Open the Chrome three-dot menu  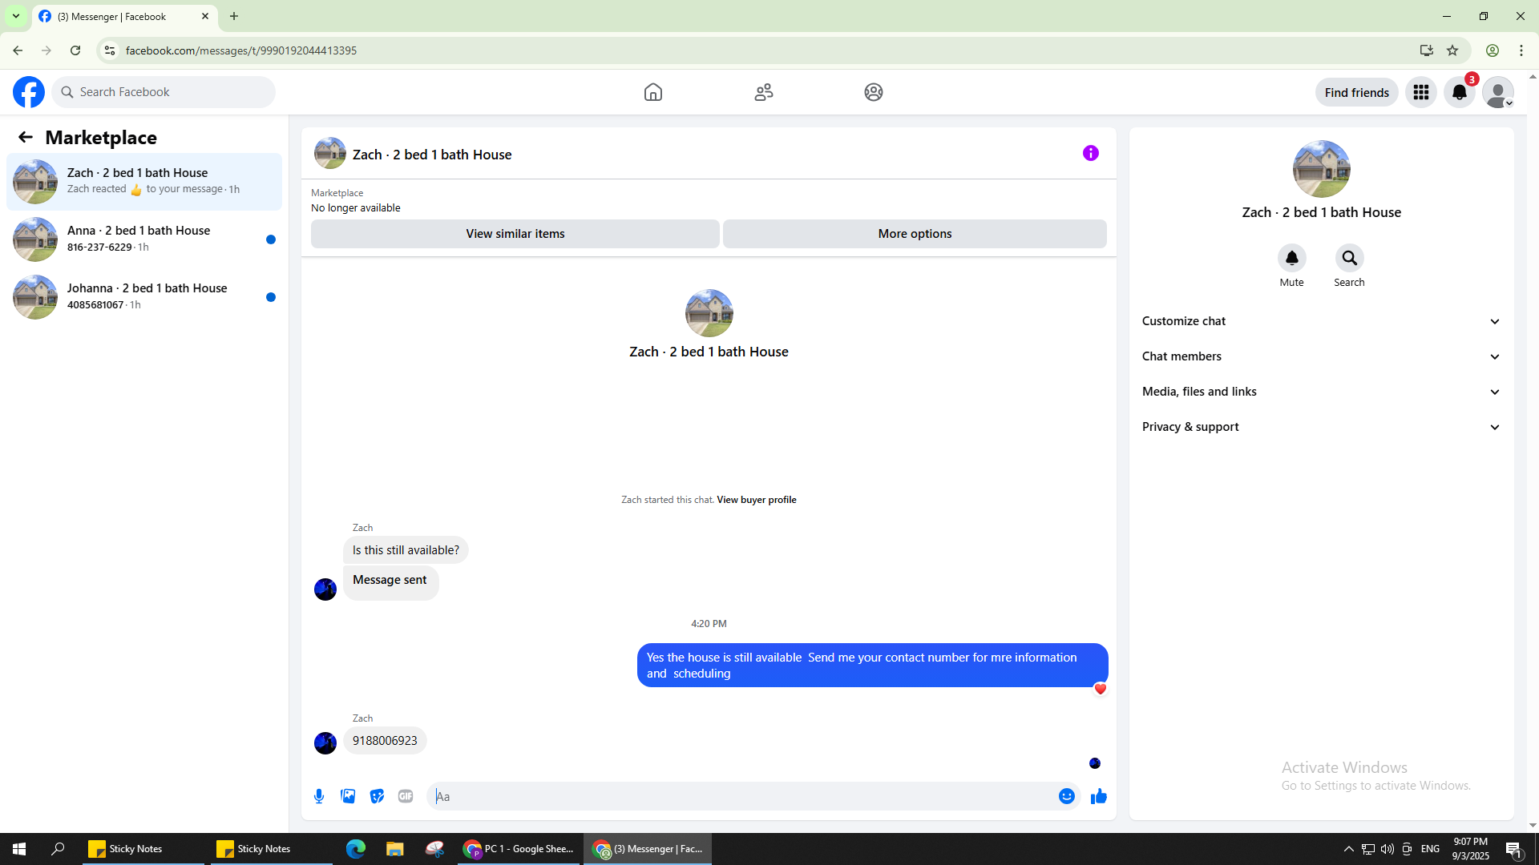click(1521, 50)
